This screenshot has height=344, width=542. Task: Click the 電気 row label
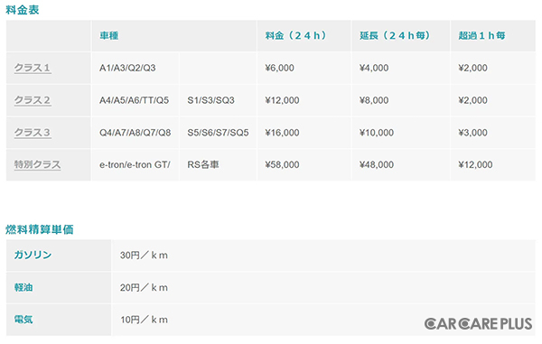[x=23, y=320]
